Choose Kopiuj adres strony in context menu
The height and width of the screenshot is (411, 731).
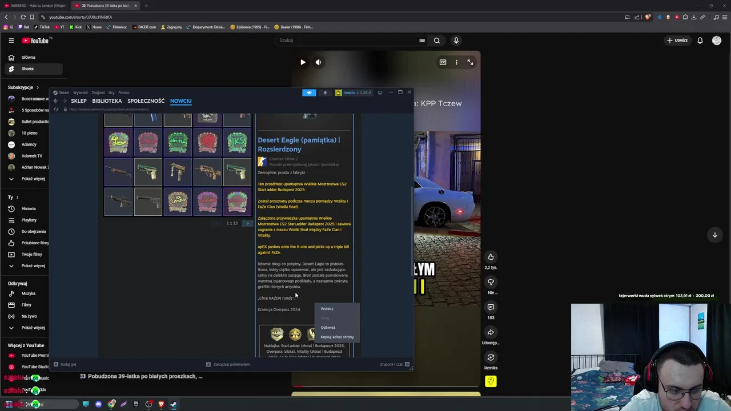coord(337,337)
